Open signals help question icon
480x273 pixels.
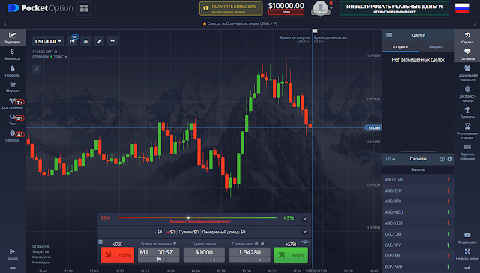click(442, 159)
